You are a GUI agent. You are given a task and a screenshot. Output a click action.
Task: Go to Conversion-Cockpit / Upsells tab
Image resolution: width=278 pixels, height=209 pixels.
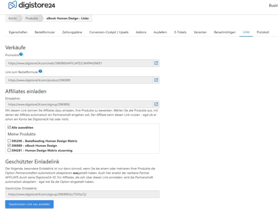[109, 32]
